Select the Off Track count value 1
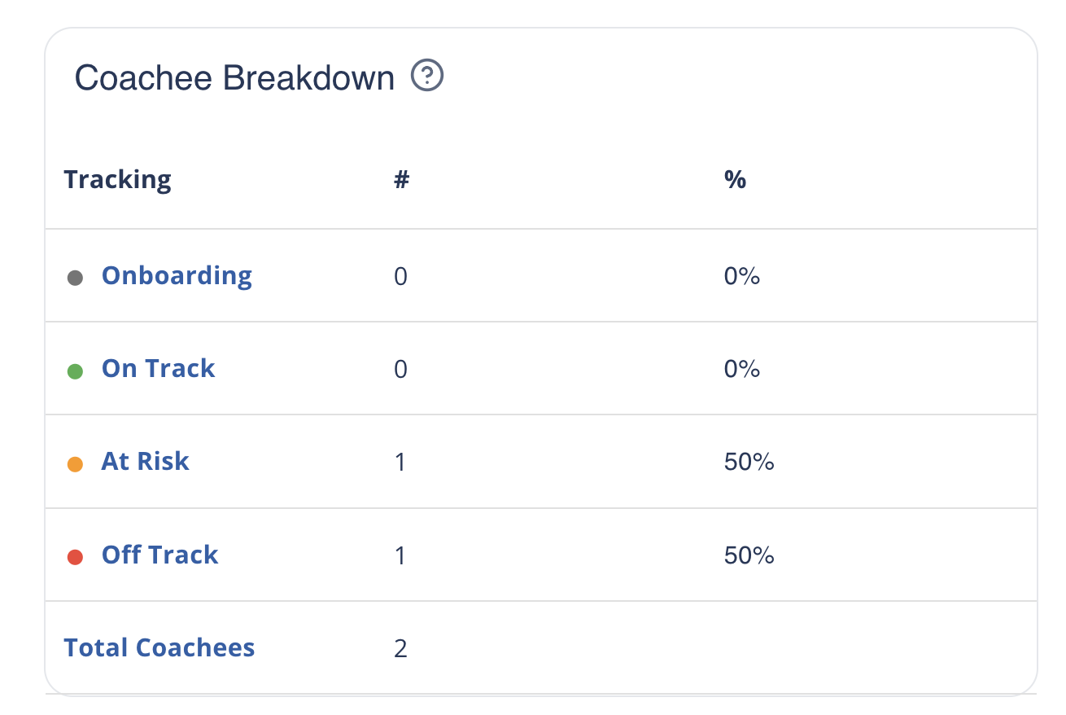 click(400, 555)
